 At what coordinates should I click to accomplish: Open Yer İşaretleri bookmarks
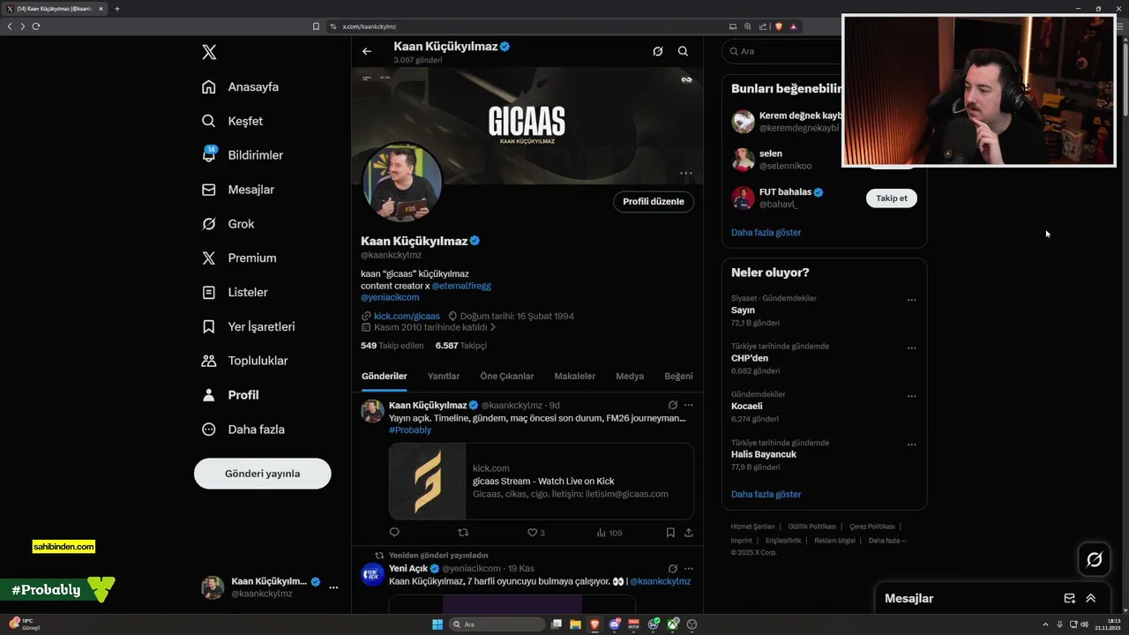click(249, 326)
